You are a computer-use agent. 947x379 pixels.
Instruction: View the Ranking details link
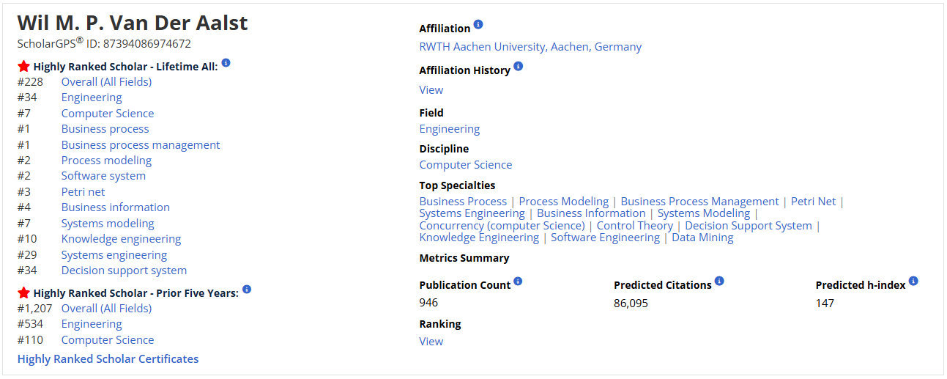[x=431, y=342]
